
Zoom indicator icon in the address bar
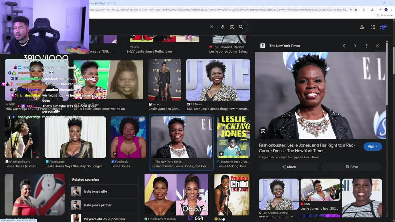pyautogui.click(x=351, y=10)
